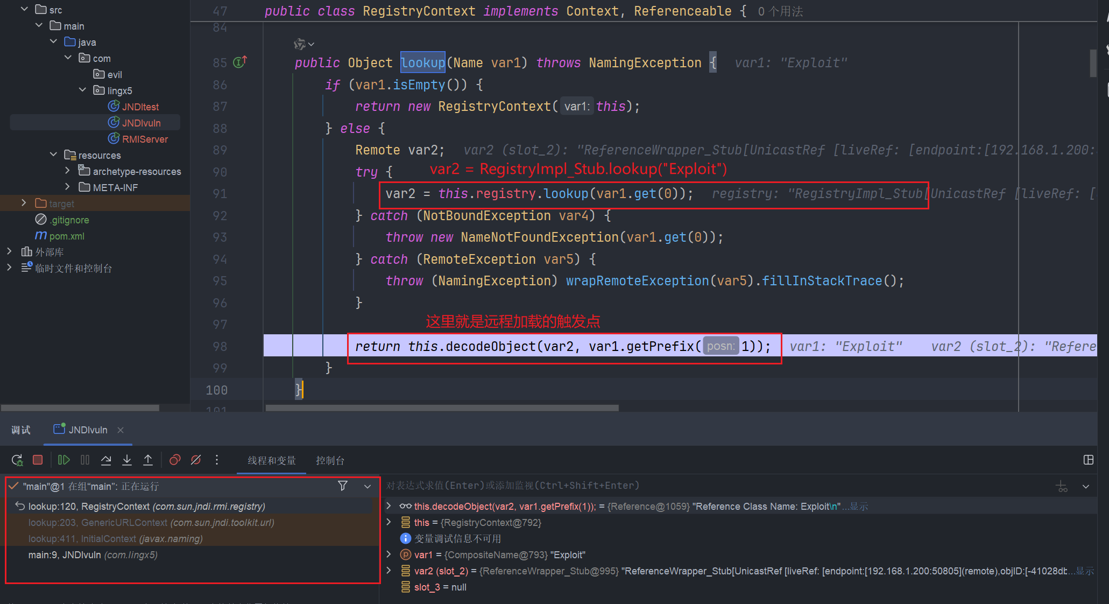Screen dimensions: 1109x604
Task: Expand 临时文件和控制台 node
Action: click(9, 268)
